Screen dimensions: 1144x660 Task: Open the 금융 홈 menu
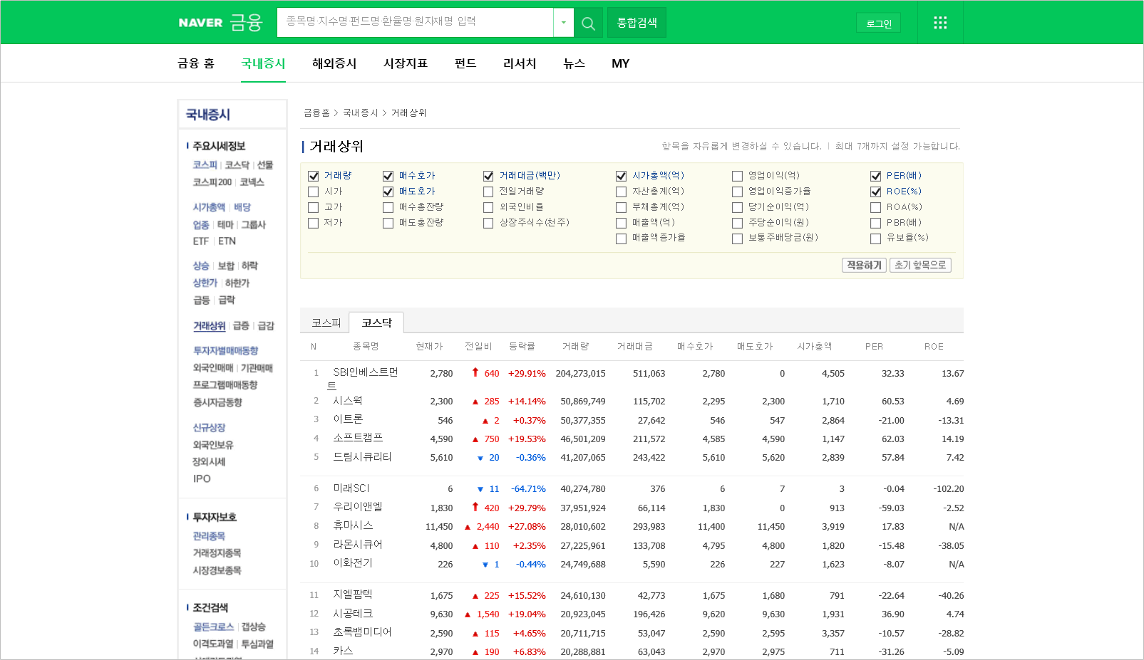coord(196,63)
